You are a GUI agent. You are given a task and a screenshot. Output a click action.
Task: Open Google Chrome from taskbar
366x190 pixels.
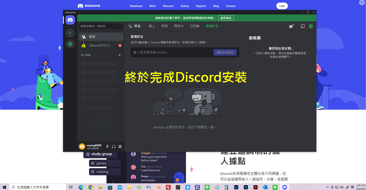(x=91, y=187)
